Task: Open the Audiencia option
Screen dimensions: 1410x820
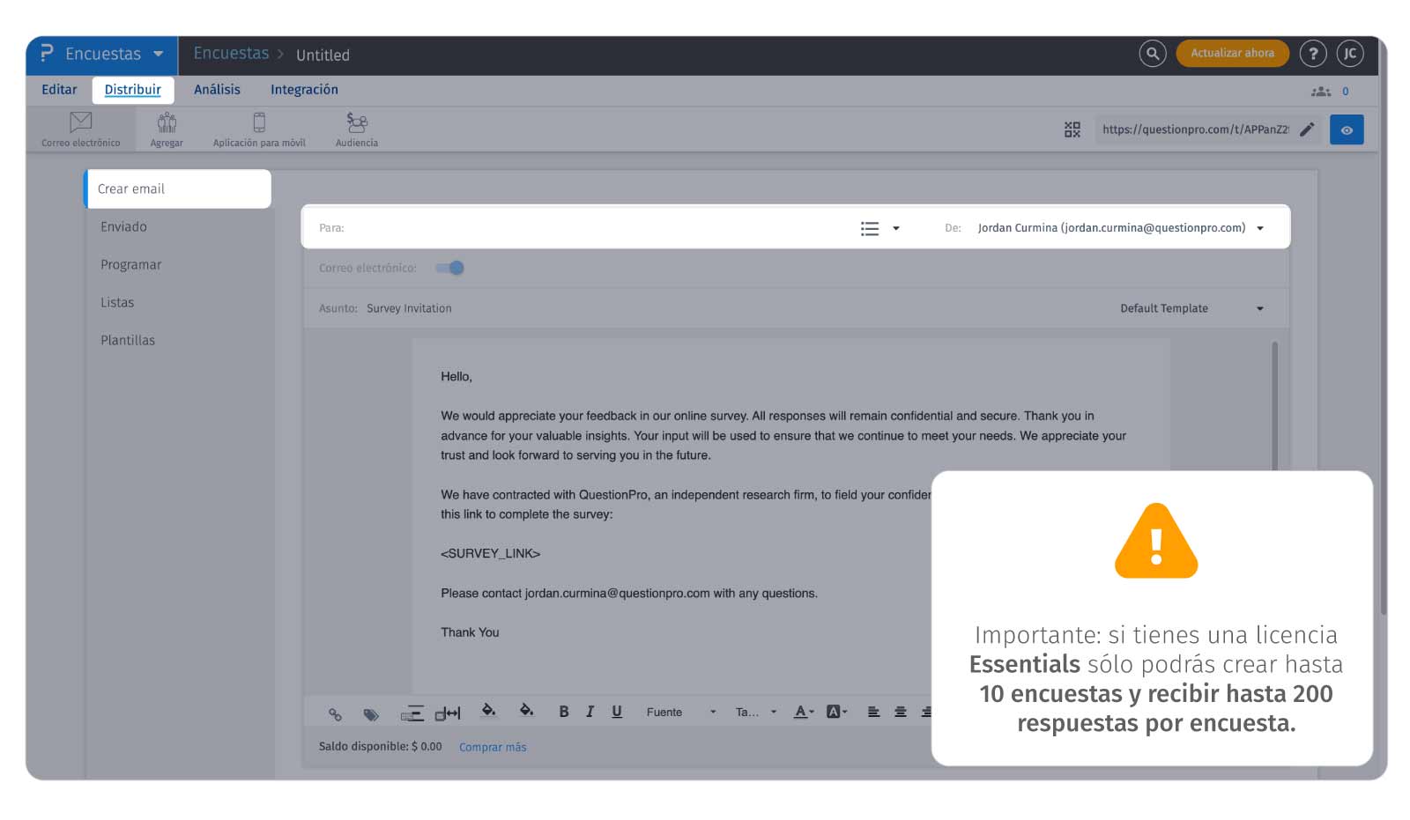Action: (357, 129)
